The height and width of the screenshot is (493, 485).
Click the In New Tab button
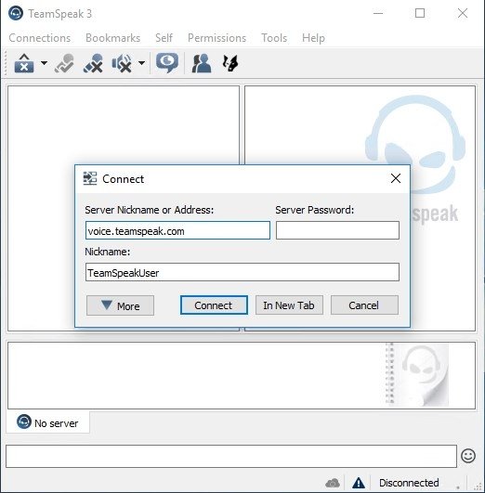(x=289, y=305)
